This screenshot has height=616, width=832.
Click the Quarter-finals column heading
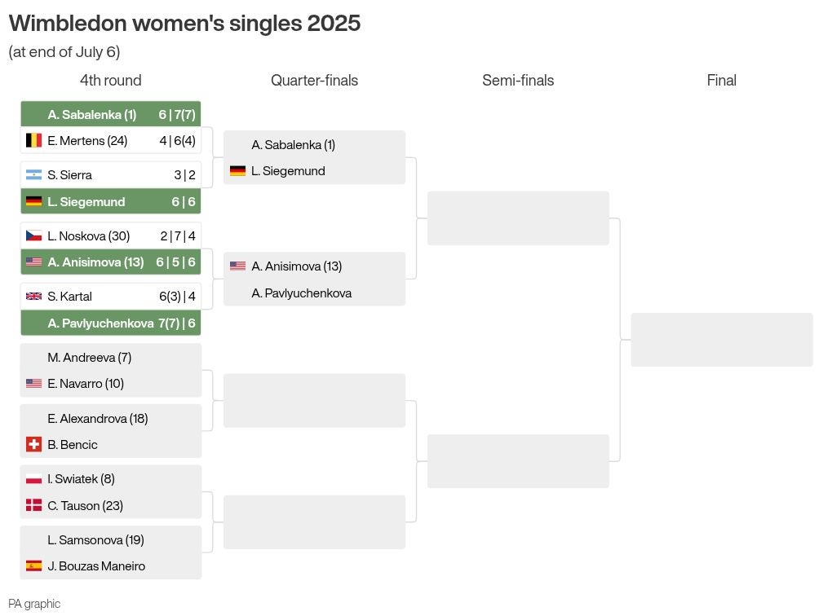pos(314,81)
